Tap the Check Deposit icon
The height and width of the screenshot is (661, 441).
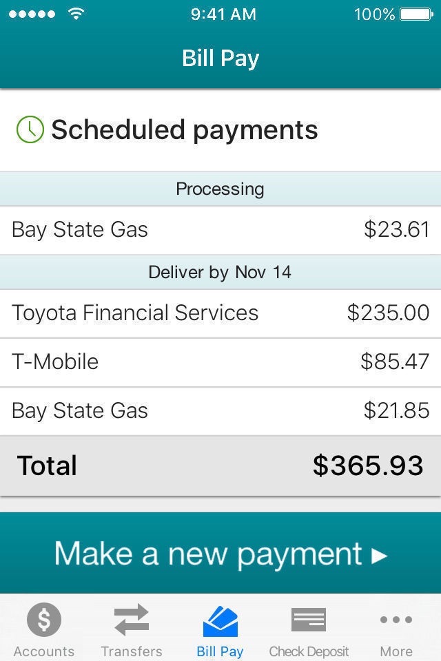(x=309, y=620)
